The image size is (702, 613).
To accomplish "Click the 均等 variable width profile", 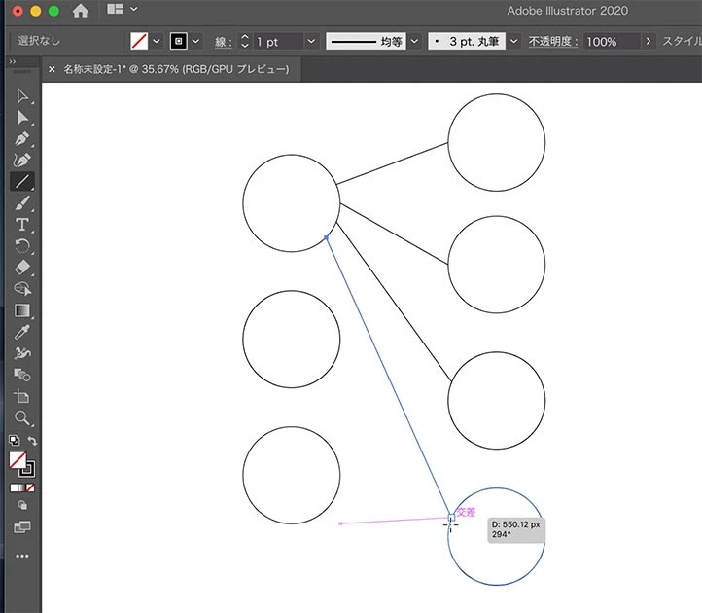I will (x=366, y=41).
